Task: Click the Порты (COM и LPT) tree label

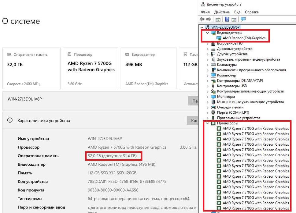Action: (233, 112)
